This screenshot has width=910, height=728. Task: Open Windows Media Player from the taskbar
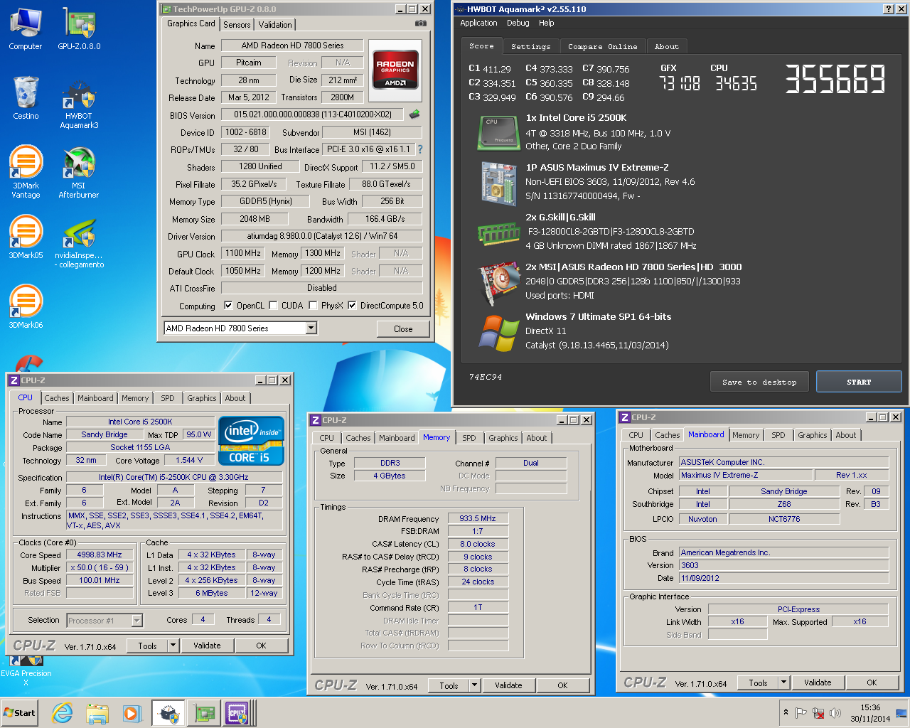(132, 713)
